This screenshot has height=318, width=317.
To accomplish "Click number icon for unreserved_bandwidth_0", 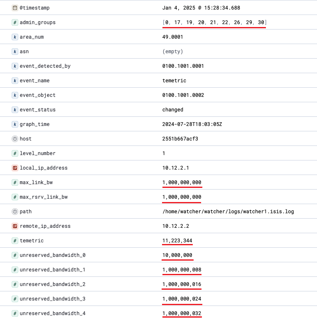I will tap(15, 255).
